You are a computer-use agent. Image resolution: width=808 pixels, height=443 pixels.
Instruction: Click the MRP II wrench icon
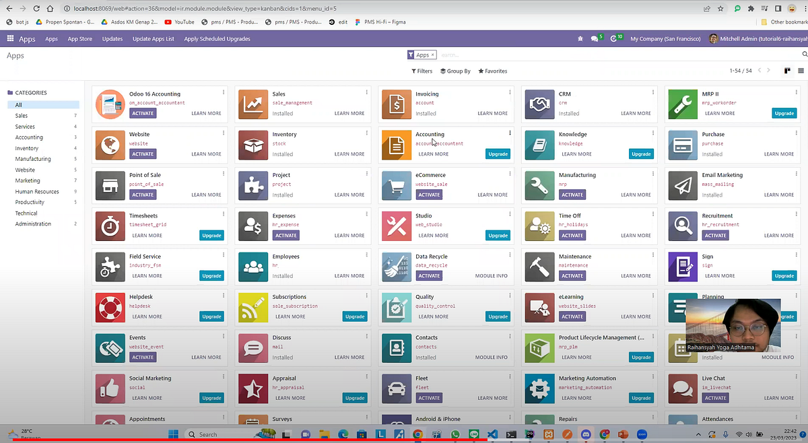click(x=683, y=104)
